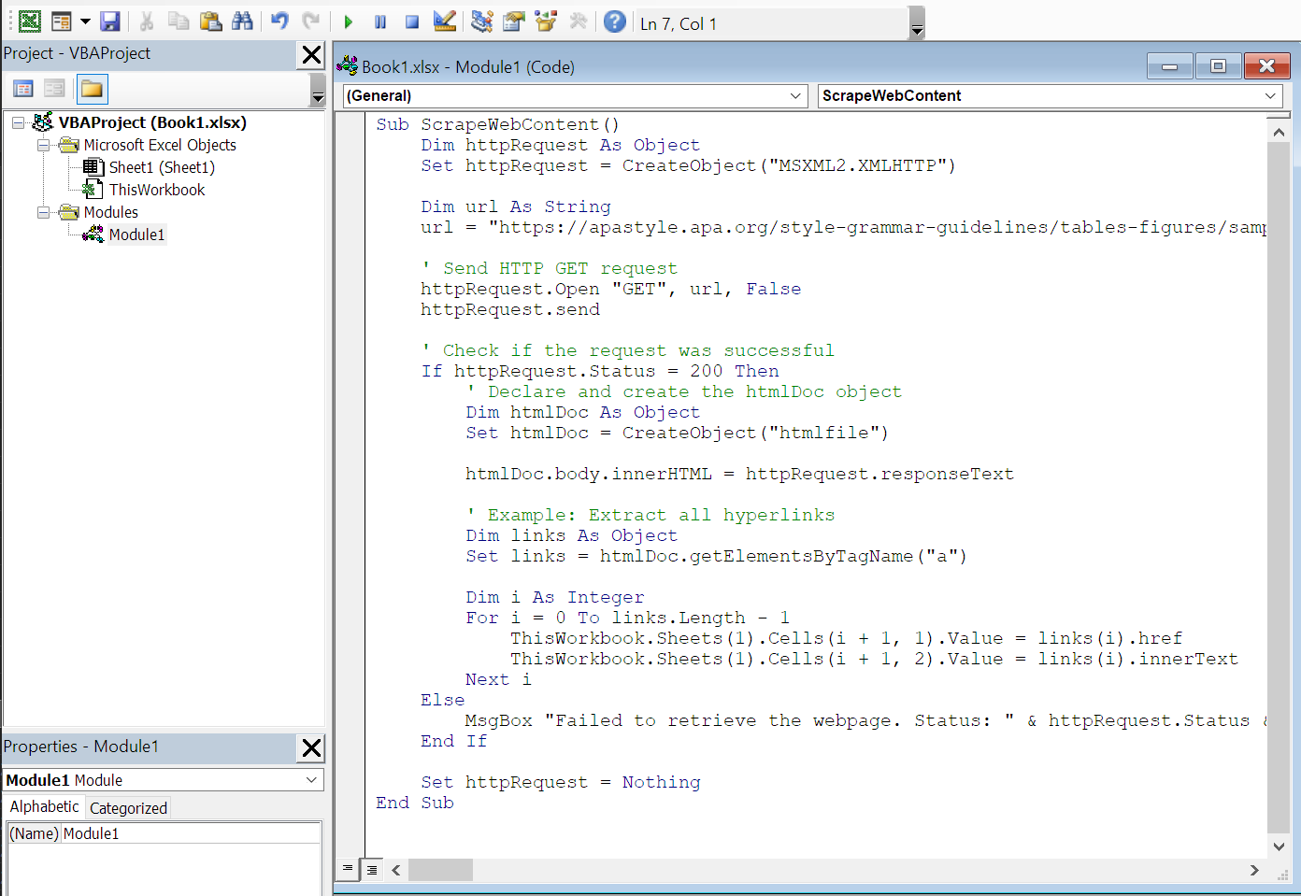The image size is (1301, 896).
Task: Toggle Design Mode on the toolbar
Action: [445, 21]
